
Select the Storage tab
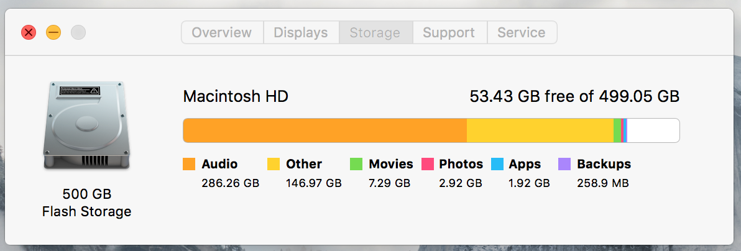tap(375, 33)
